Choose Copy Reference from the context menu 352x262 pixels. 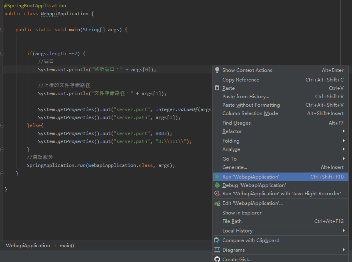coord(280,80)
